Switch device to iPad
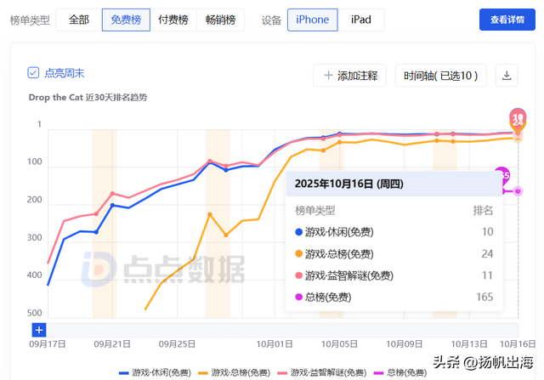This screenshot has height=380, width=544. pyautogui.click(x=361, y=20)
